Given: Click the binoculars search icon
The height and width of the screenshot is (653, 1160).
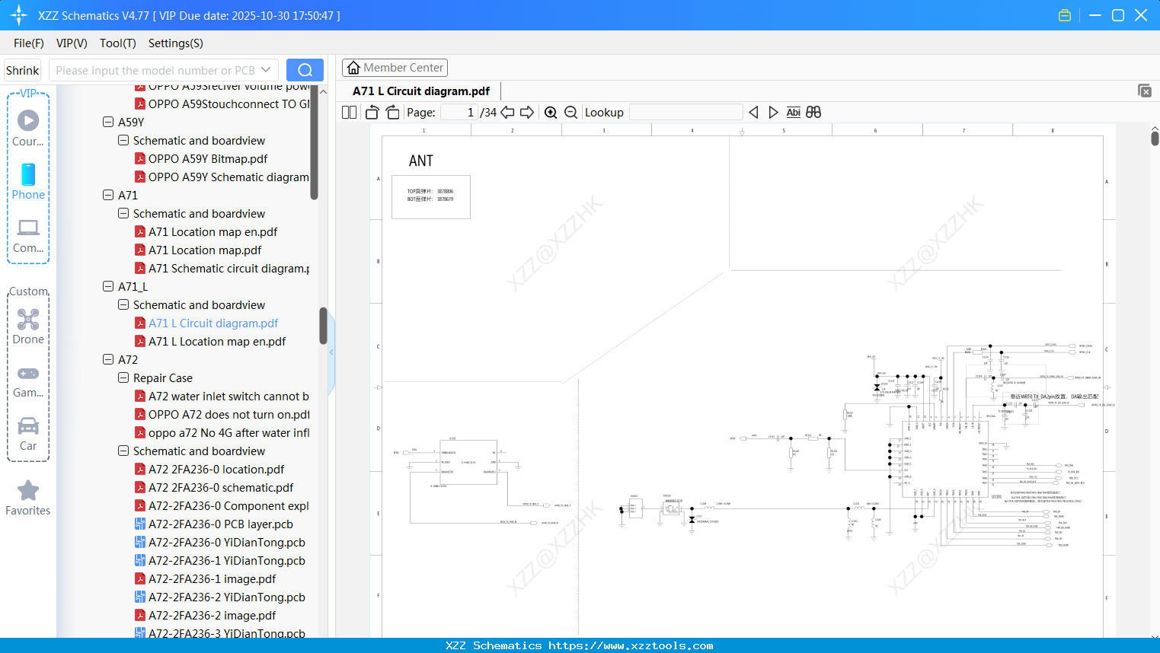Looking at the screenshot, I should (x=813, y=113).
